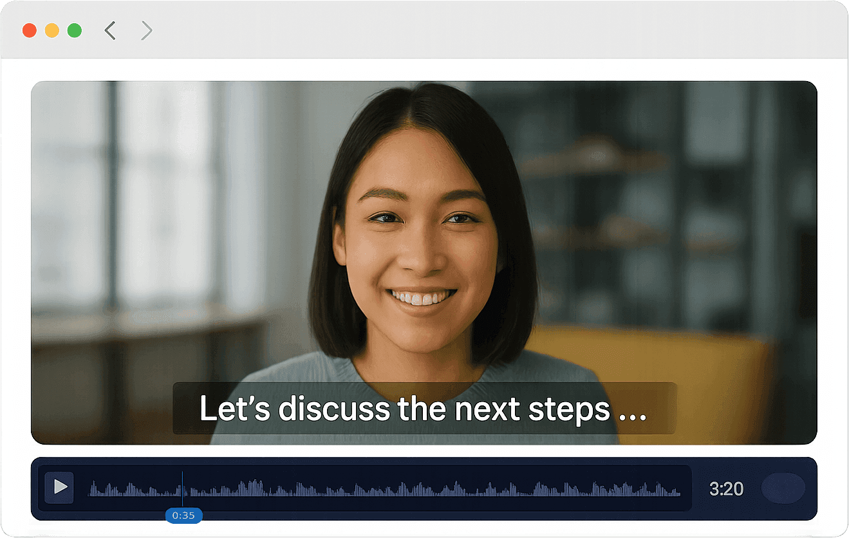Go back with the left chevron arrow
Screen dimensions: 849x538
click(110, 30)
